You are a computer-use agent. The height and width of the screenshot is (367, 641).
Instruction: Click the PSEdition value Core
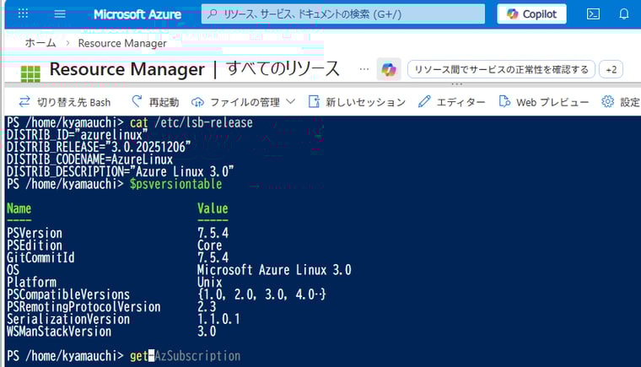click(210, 246)
